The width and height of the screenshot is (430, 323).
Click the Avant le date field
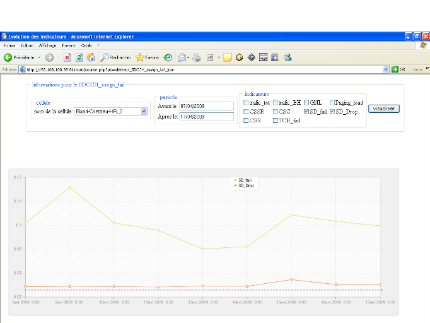point(206,106)
